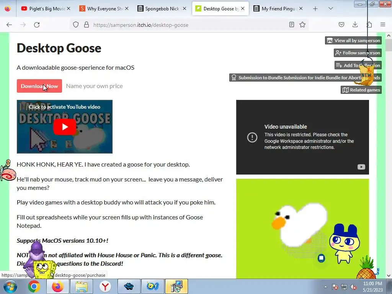The image size is (392, 294).
Task: Open the Firefox hamburger menu
Action: pyautogui.click(x=383, y=24)
